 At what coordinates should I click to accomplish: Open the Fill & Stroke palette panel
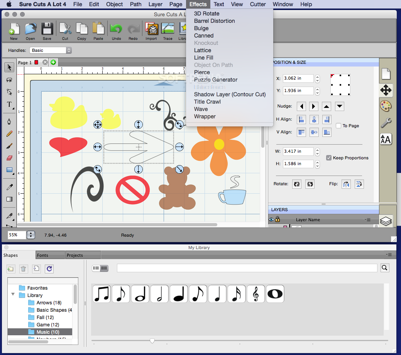pos(386,106)
